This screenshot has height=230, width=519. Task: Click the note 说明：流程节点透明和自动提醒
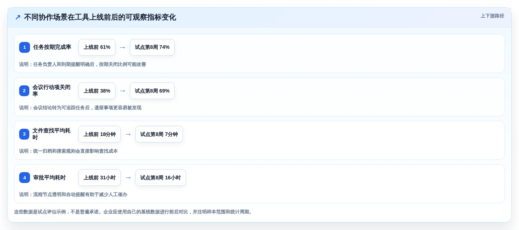pos(73,195)
